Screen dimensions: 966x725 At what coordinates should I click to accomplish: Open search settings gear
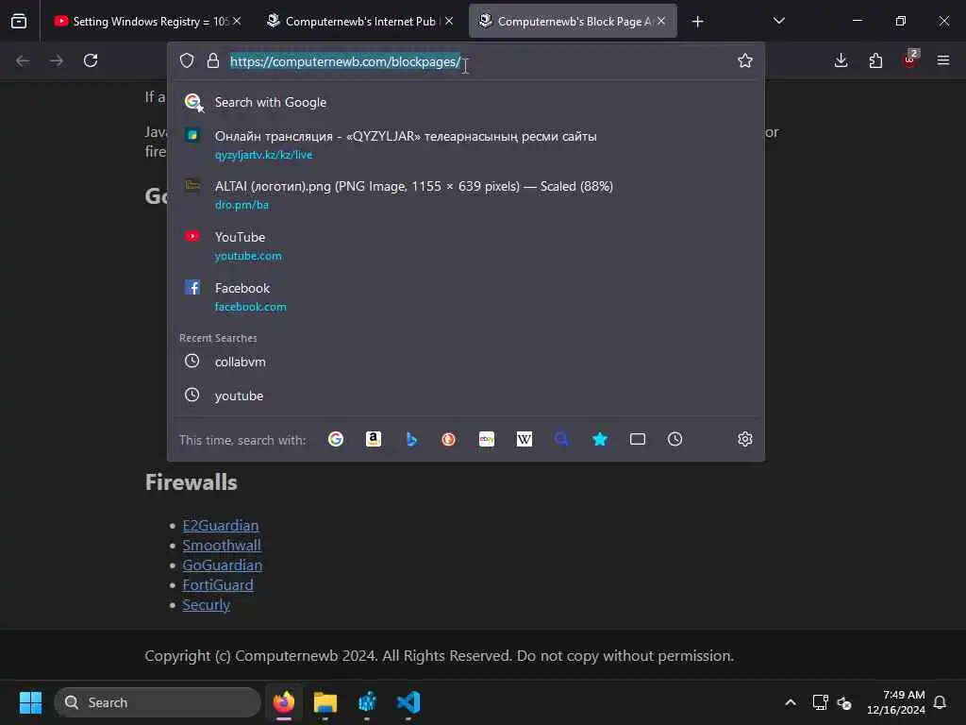[745, 439]
